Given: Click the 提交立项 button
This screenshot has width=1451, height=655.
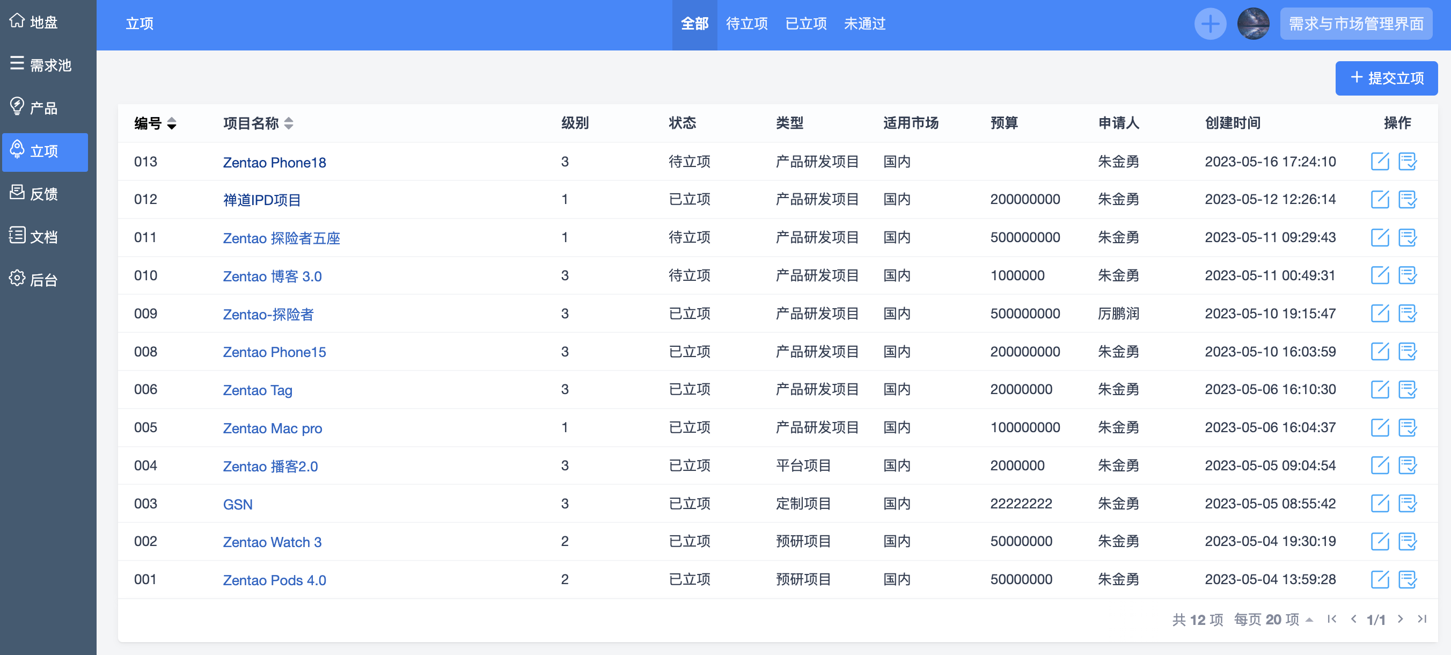Looking at the screenshot, I should point(1386,78).
